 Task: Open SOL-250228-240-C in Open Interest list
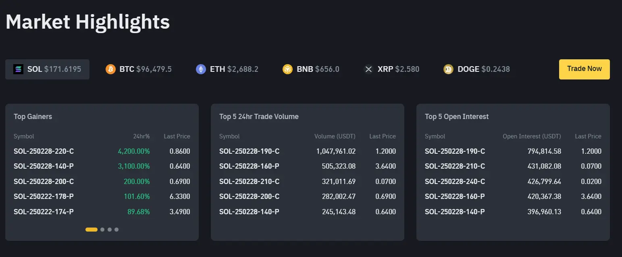(x=455, y=182)
